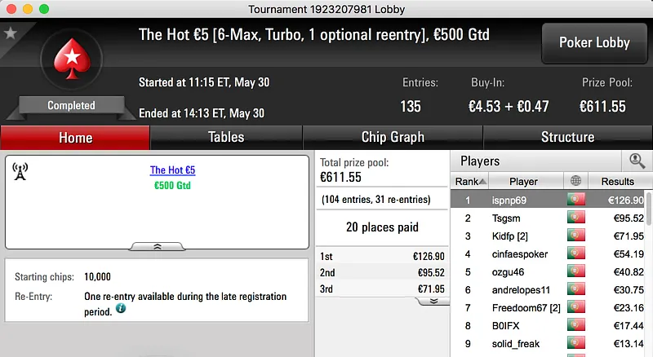Open the Chip Graph tab
Screen dimensions: 653x357
tap(393, 137)
